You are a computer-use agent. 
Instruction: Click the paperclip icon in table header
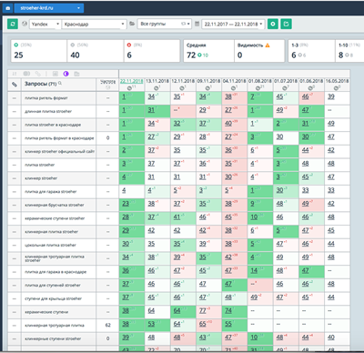(15, 85)
